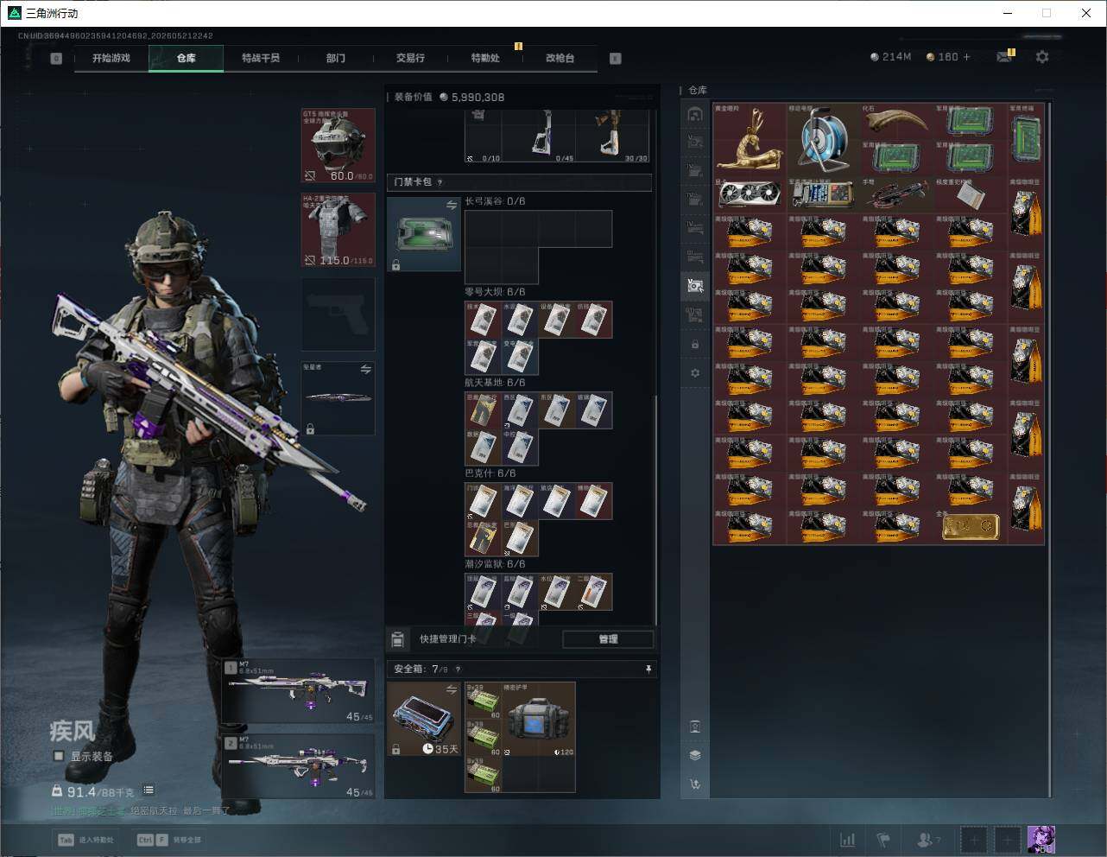Click the 潮汐监狱 6/6 keycard section label
Screen dimensions: 1107x857
(x=495, y=564)
